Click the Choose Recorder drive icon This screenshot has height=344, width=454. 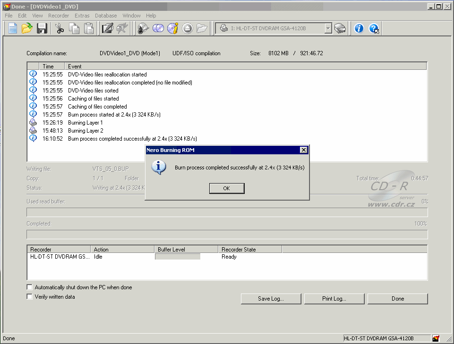tap(340, 28)
